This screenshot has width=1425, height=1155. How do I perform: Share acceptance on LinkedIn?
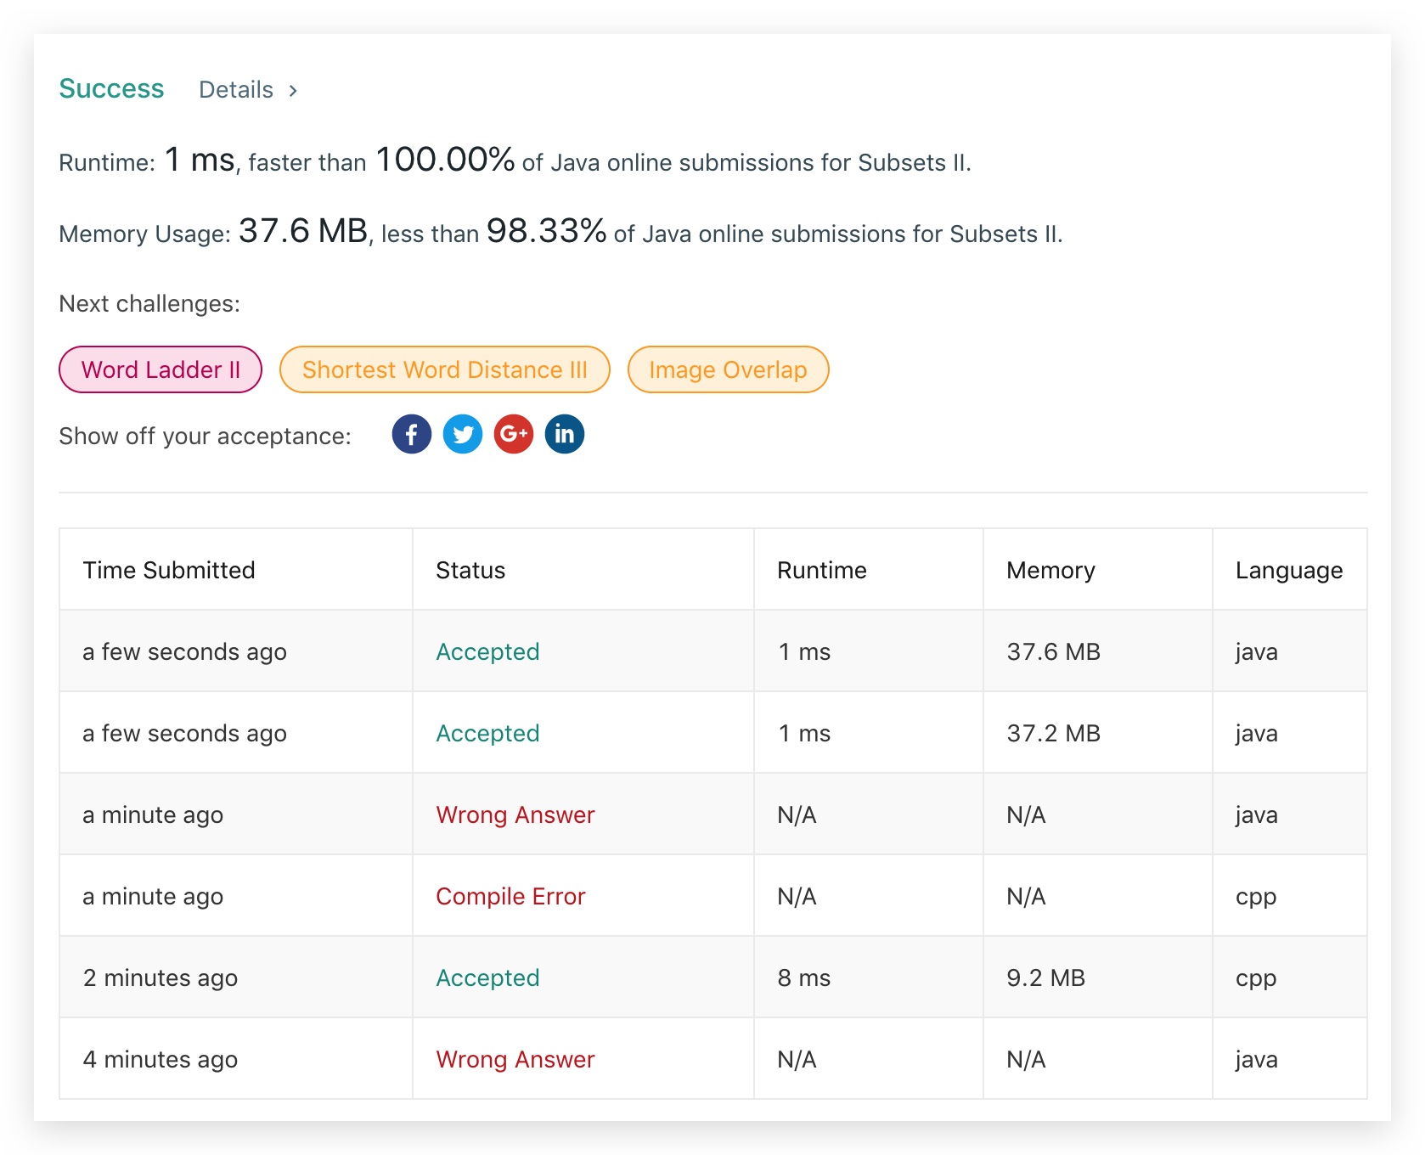pyautogui.click(x=565, y=434)
